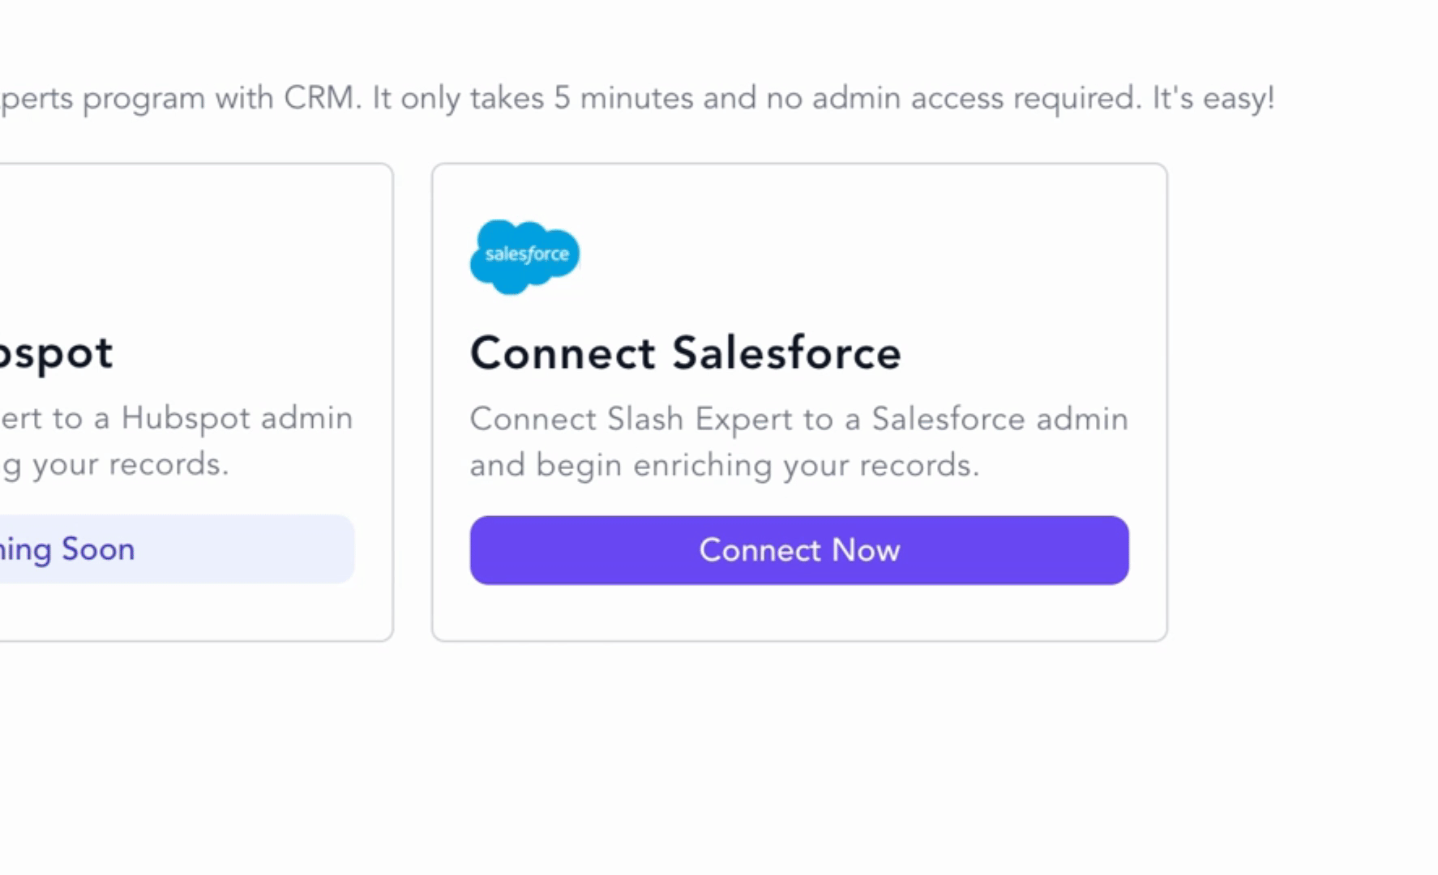This screenshot has width=1438, height=875.
Task: Click the 'Slash Expert' name in Salesforce description
Action: point(700,419)
